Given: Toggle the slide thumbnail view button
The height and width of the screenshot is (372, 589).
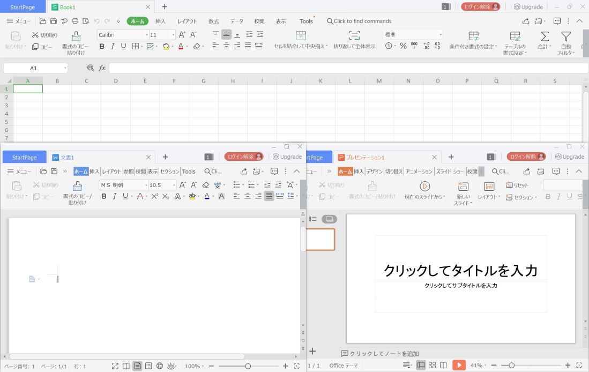Looking at the screenshot, I should tap(330, 219).
